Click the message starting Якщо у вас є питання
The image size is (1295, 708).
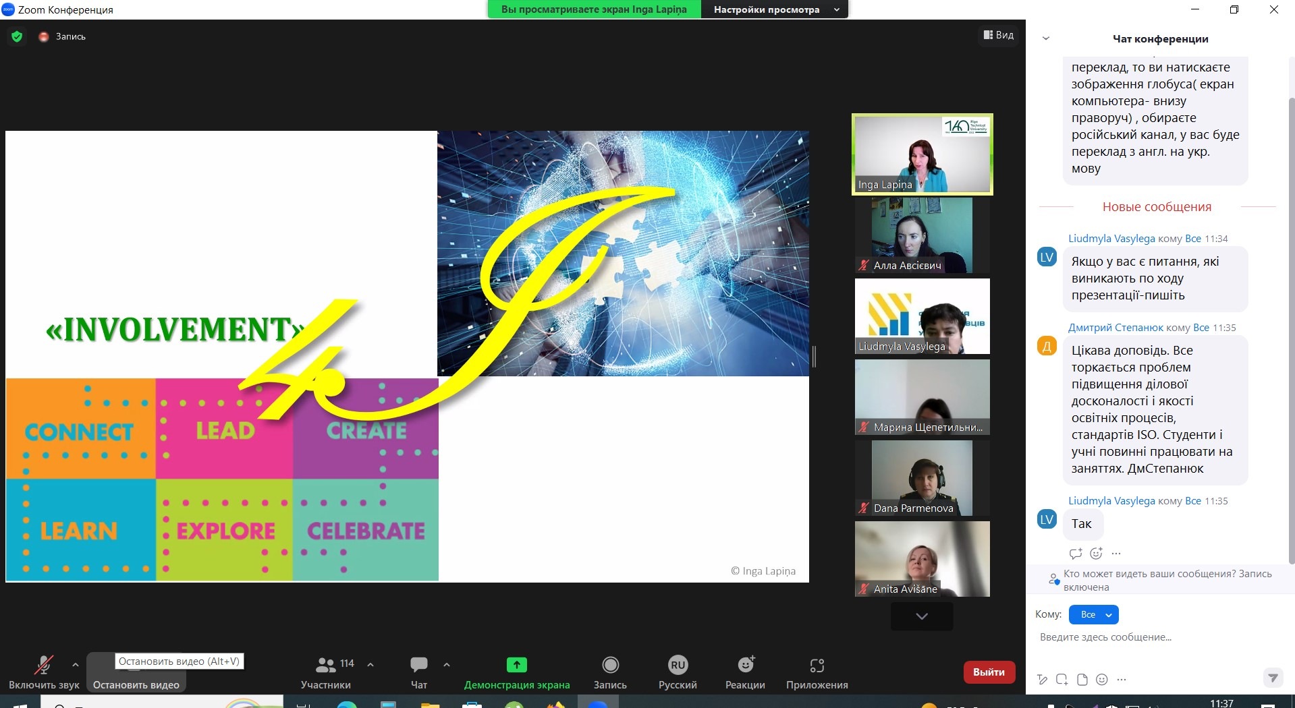[1155, 278]
